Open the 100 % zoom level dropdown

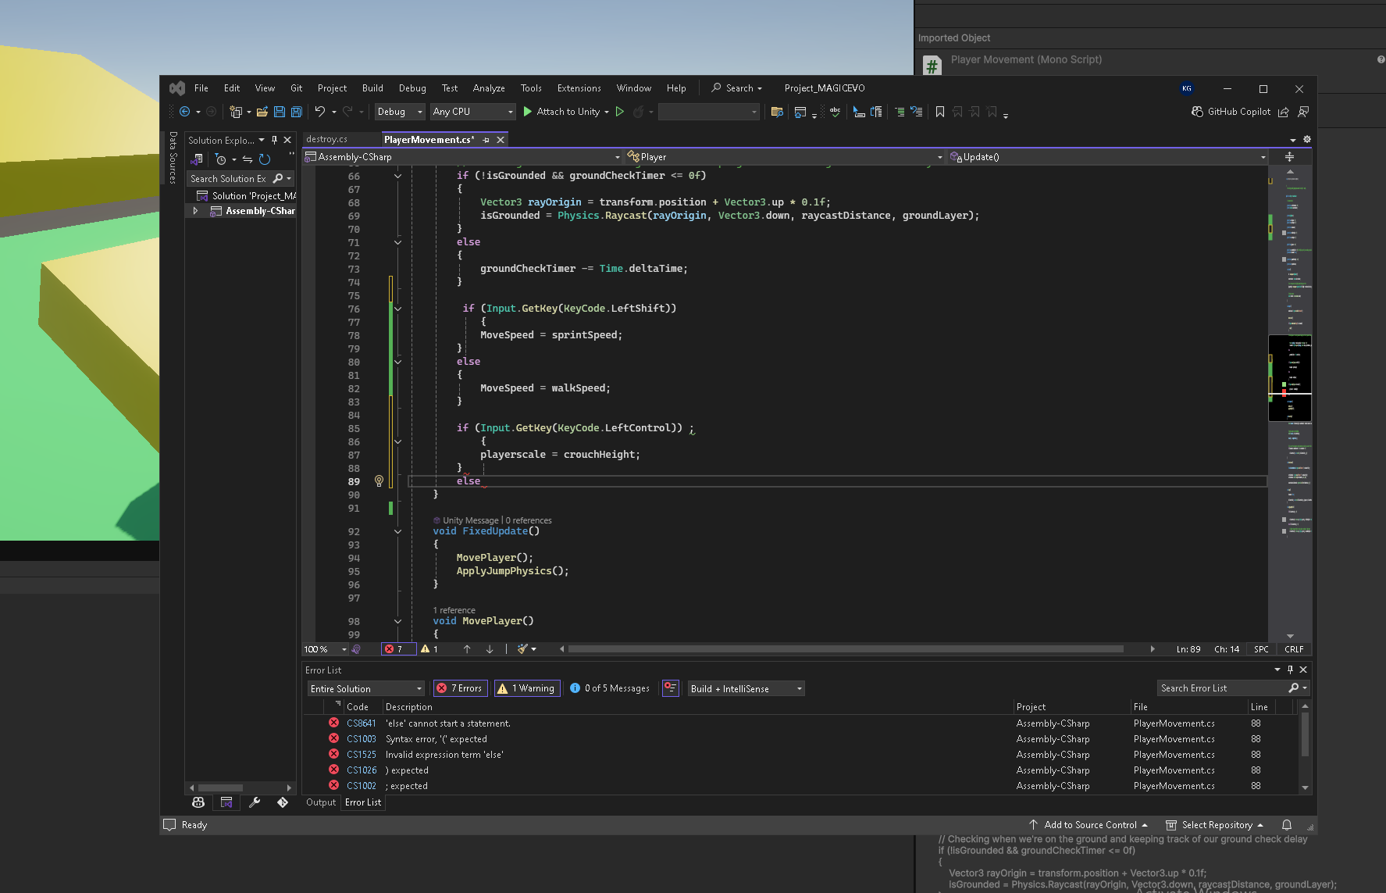(x=326, y=649)
